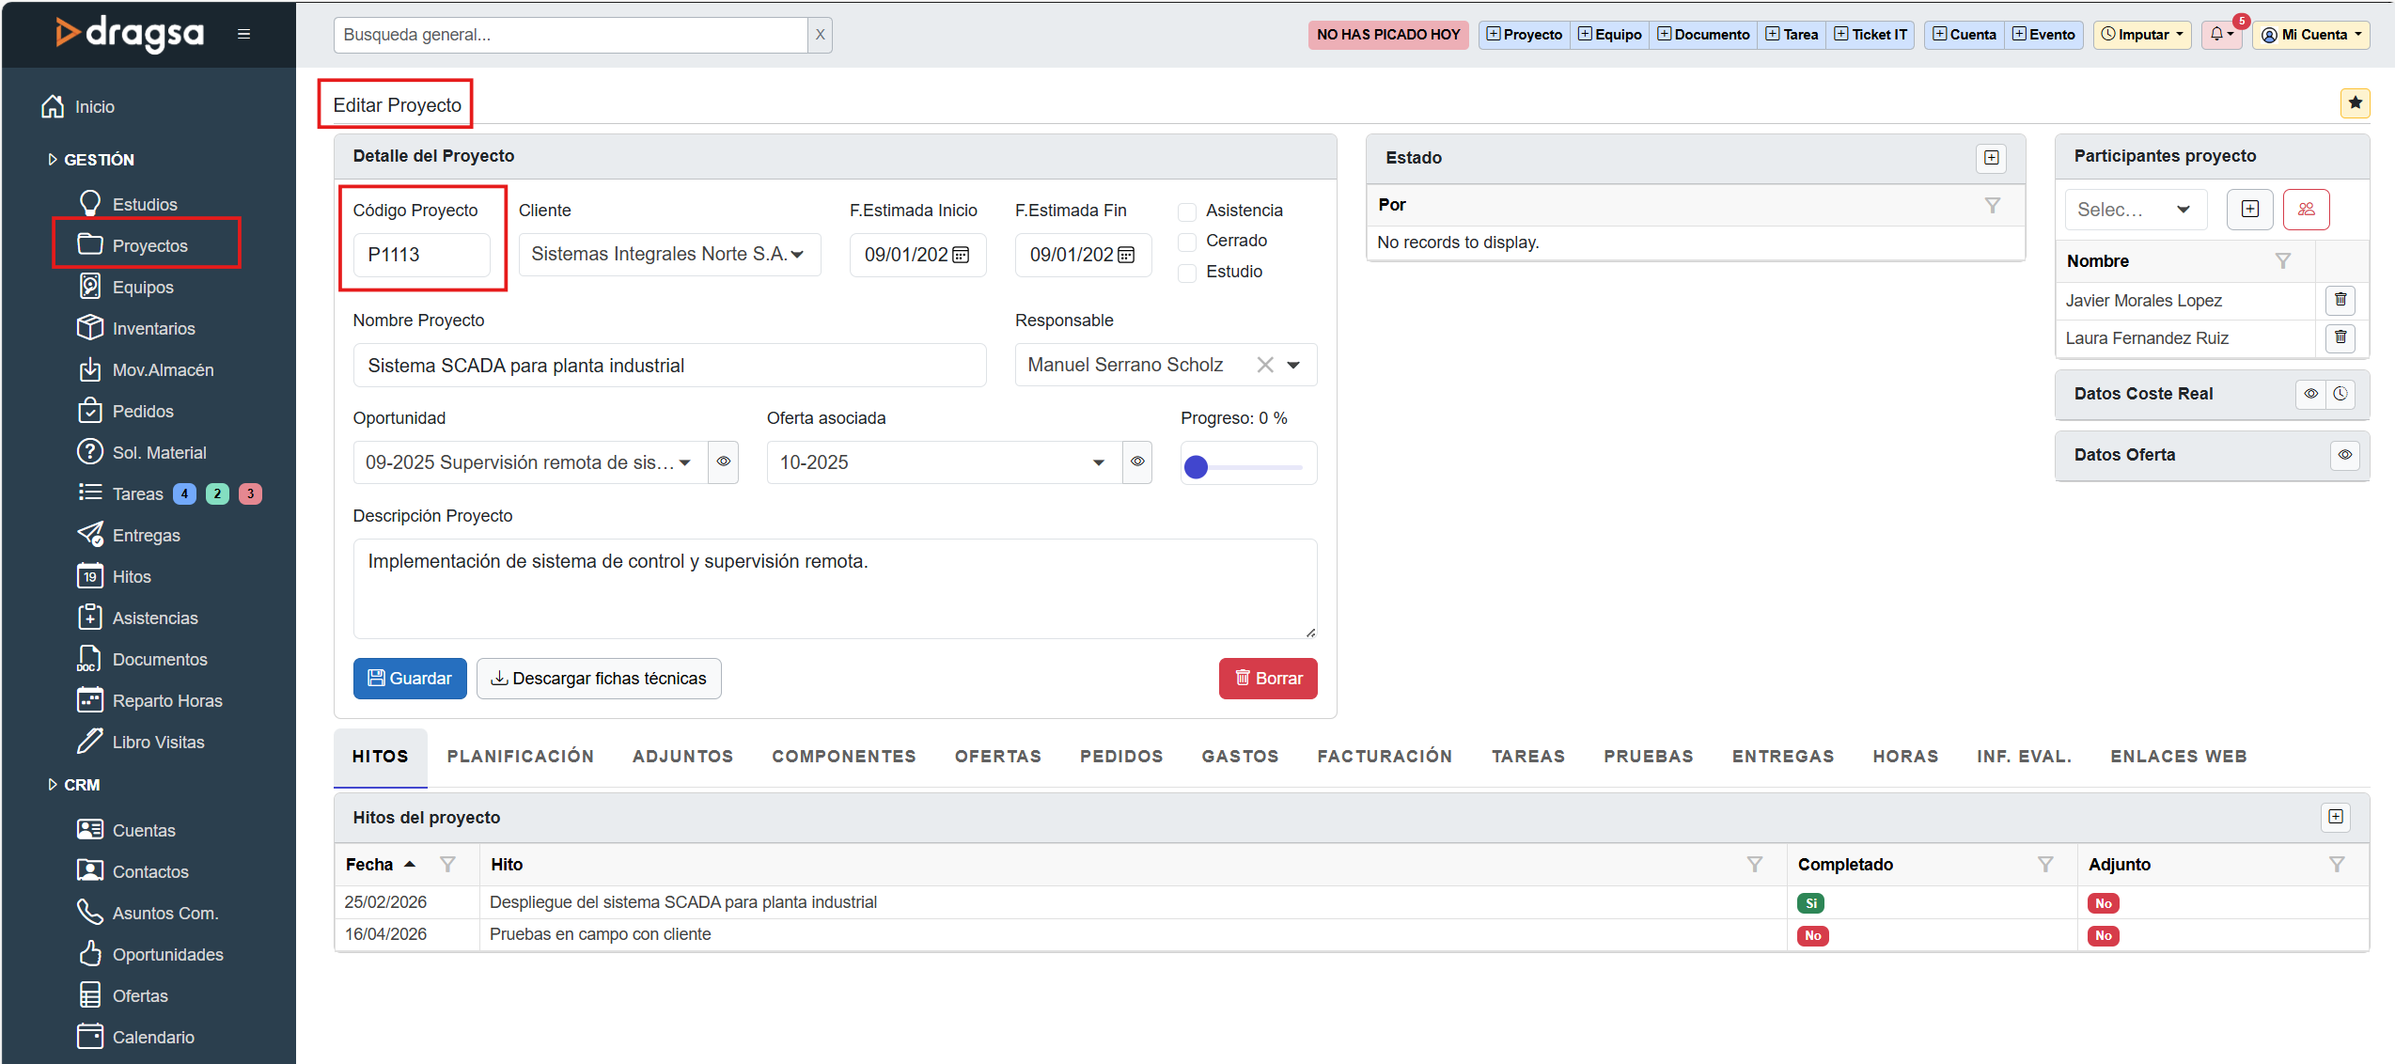Expand the Responsable dropdown arrow
This screenshot has height=1064, width=2395.
pyautogui.click(x=1293, y=366)
